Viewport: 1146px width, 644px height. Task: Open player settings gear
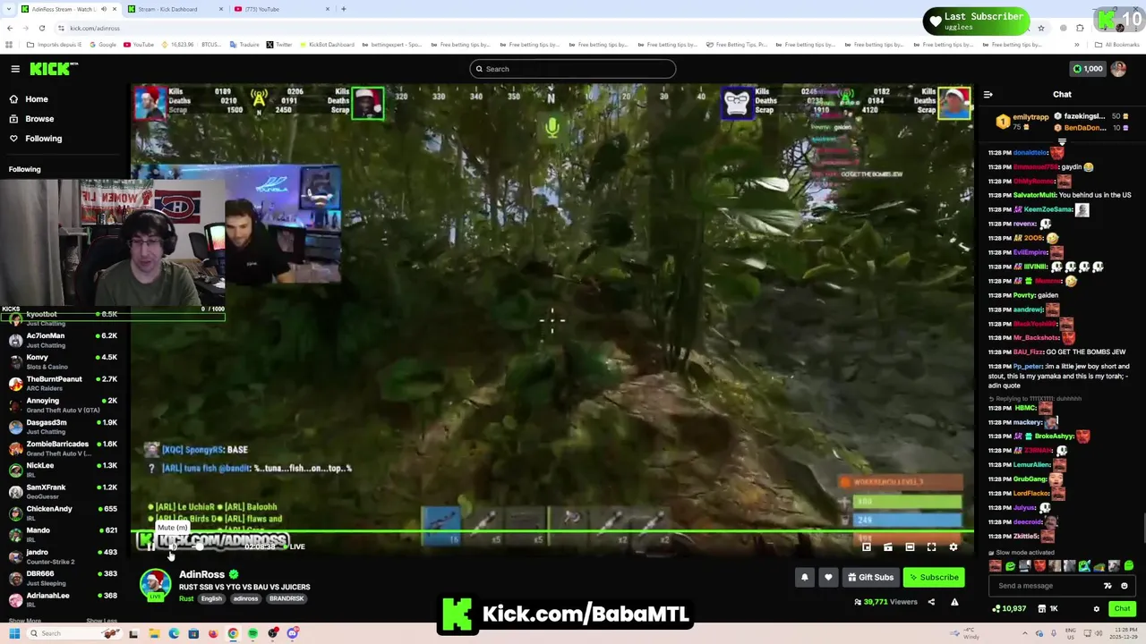point(954,547)
